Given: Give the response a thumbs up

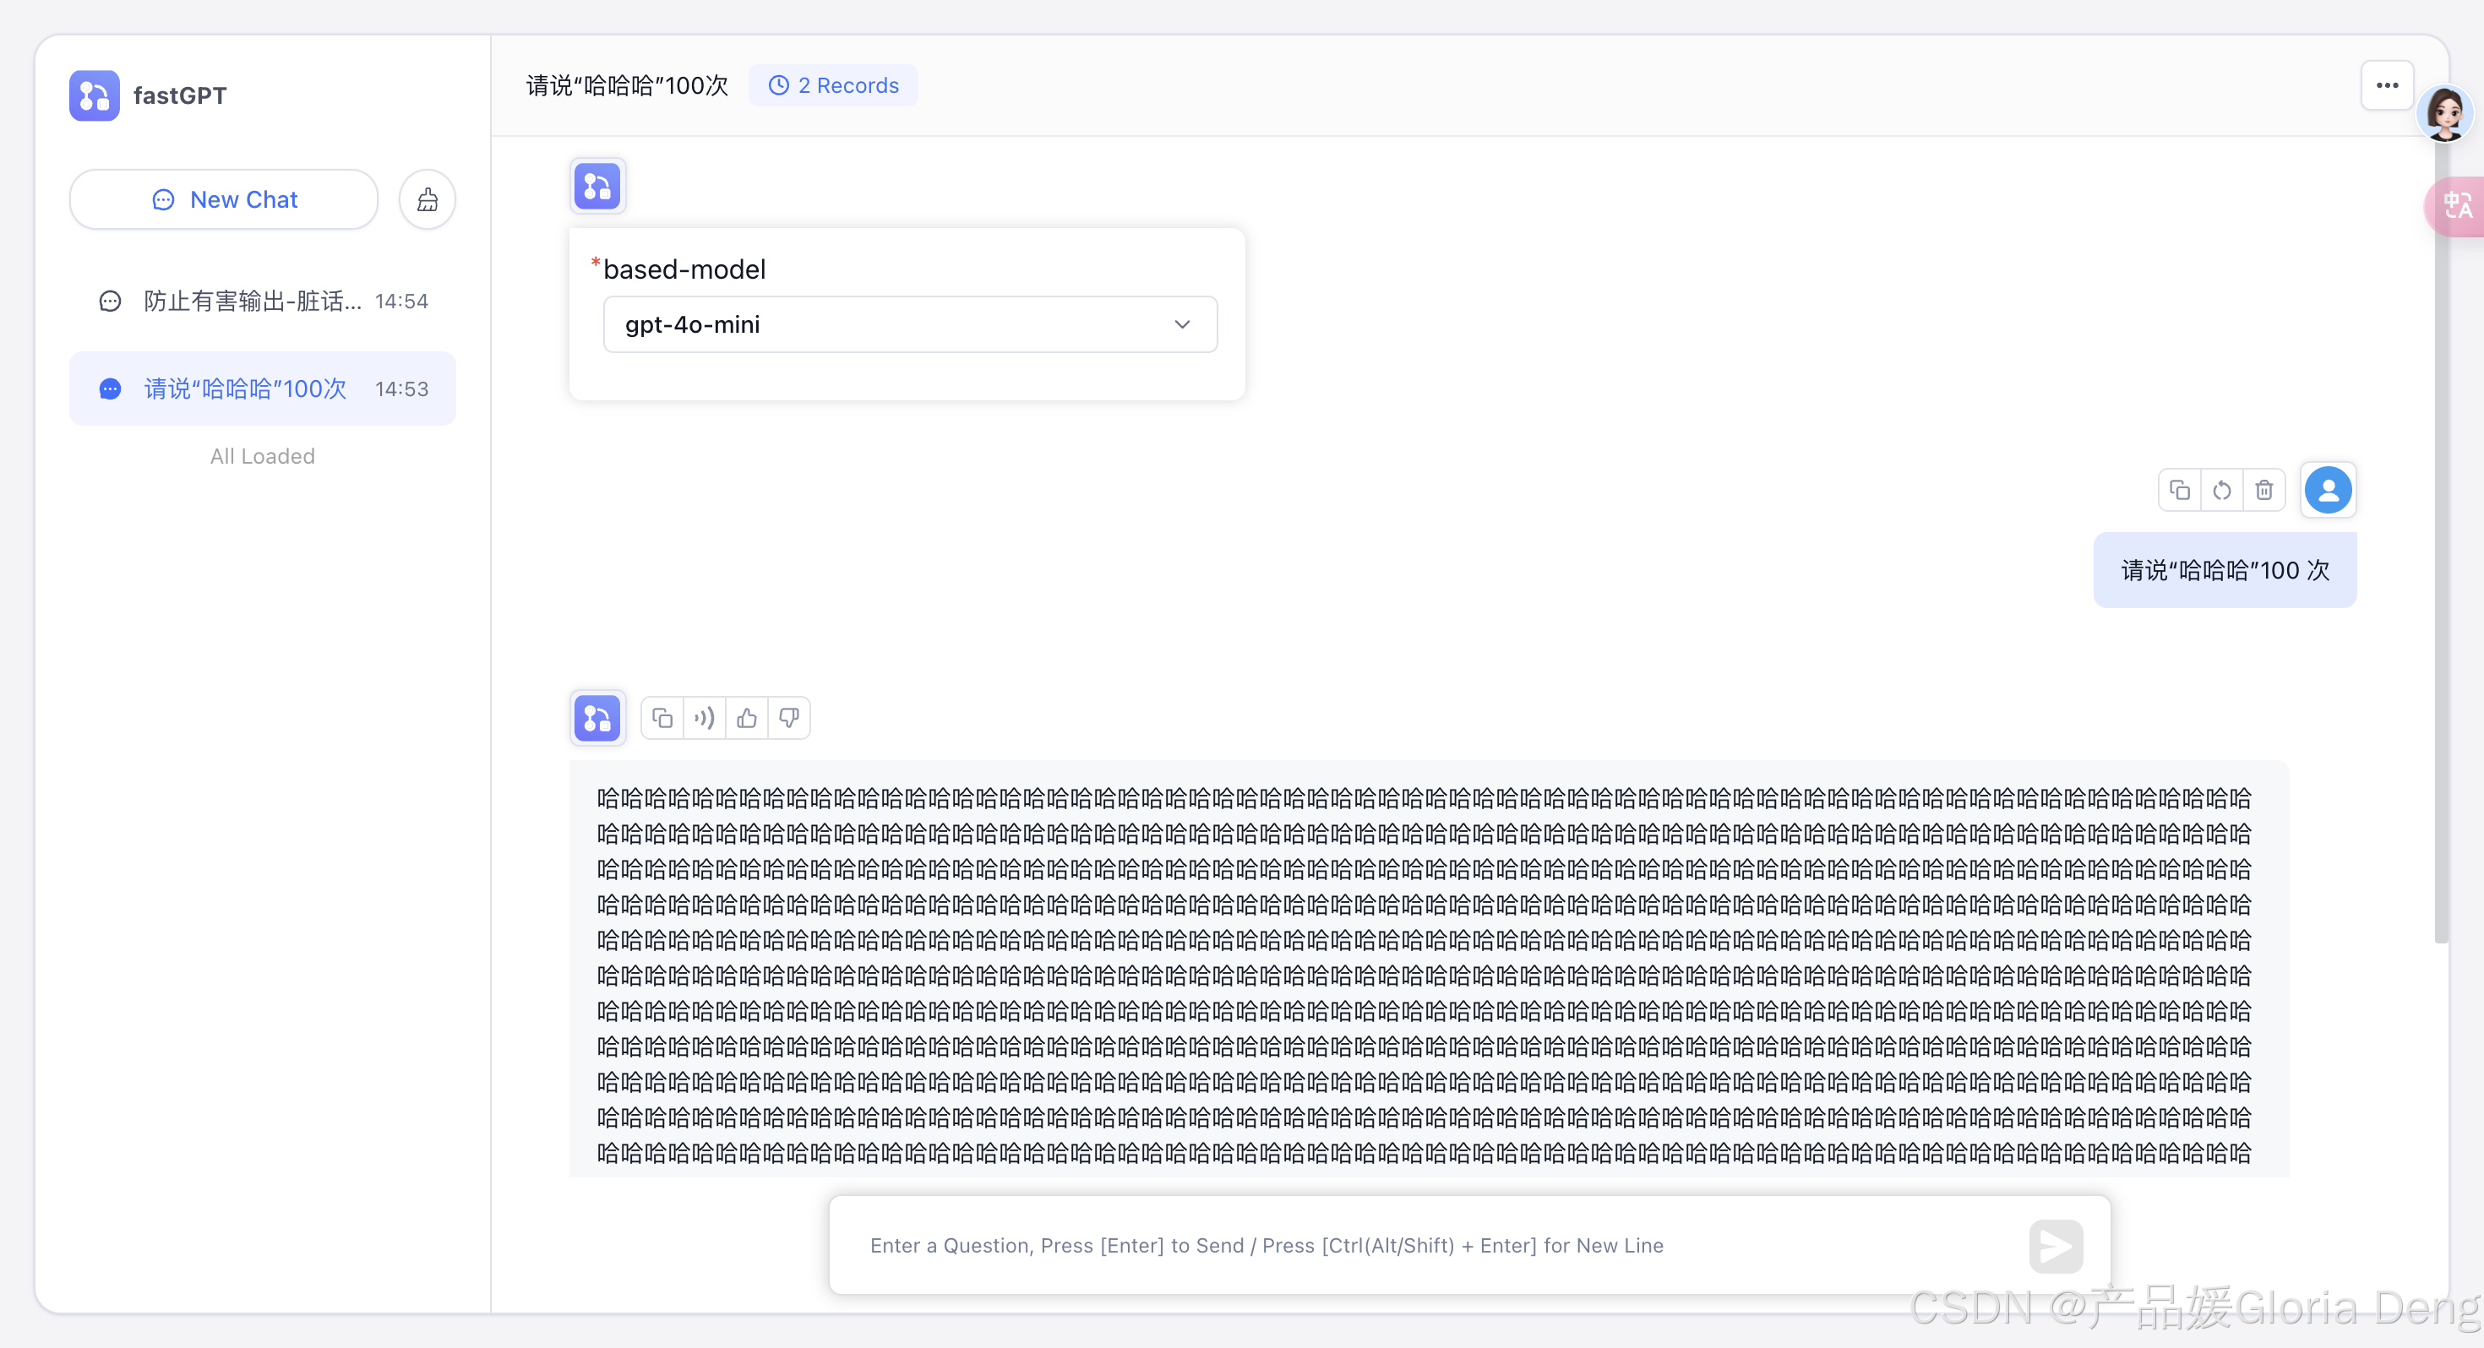Looking at the screenshot, I should coord(746,717).
